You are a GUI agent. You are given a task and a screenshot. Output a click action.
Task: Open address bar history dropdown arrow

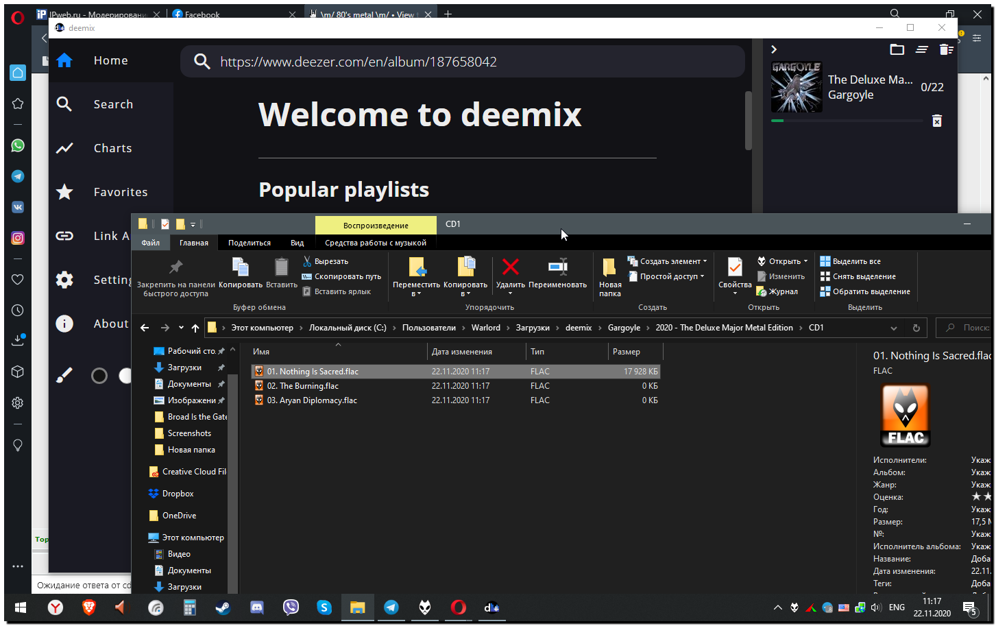[x=894, y=328]
